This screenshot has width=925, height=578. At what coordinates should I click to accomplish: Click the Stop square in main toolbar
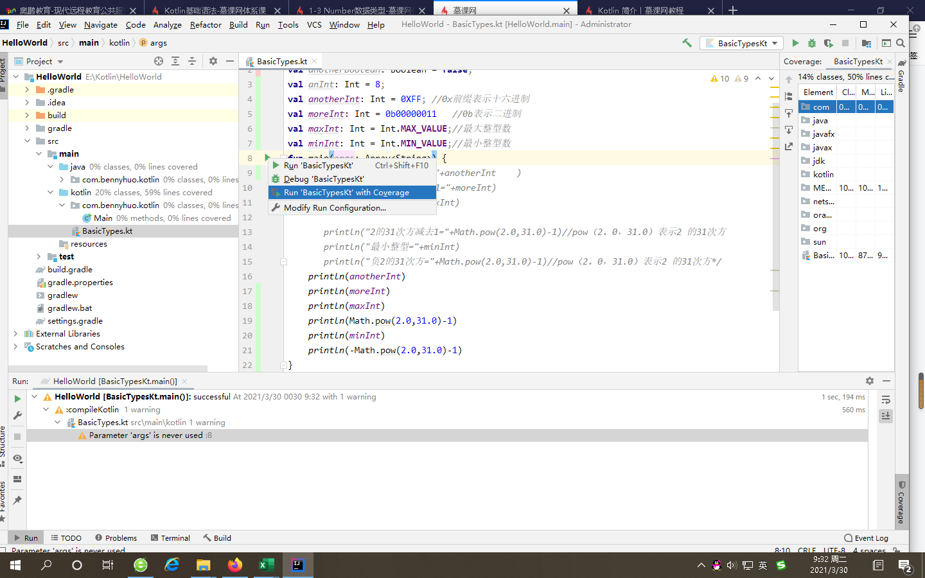click(x=845, y=43)
